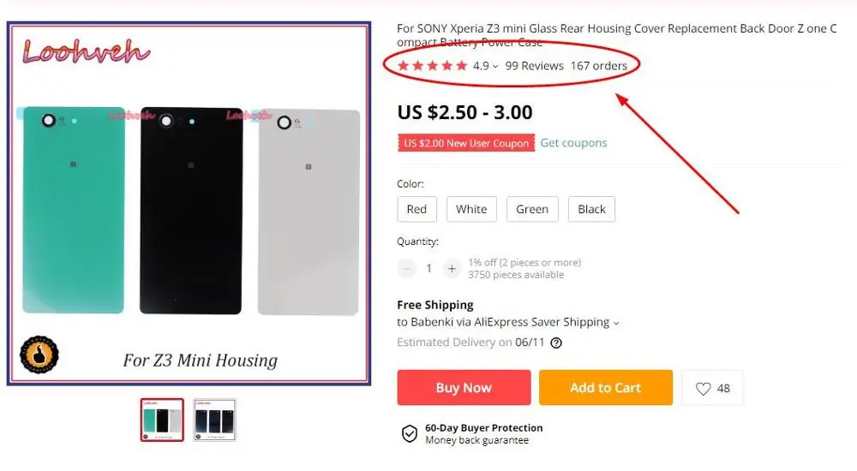Choose the Black color option
Screen dimensions: 857x471
592,209
